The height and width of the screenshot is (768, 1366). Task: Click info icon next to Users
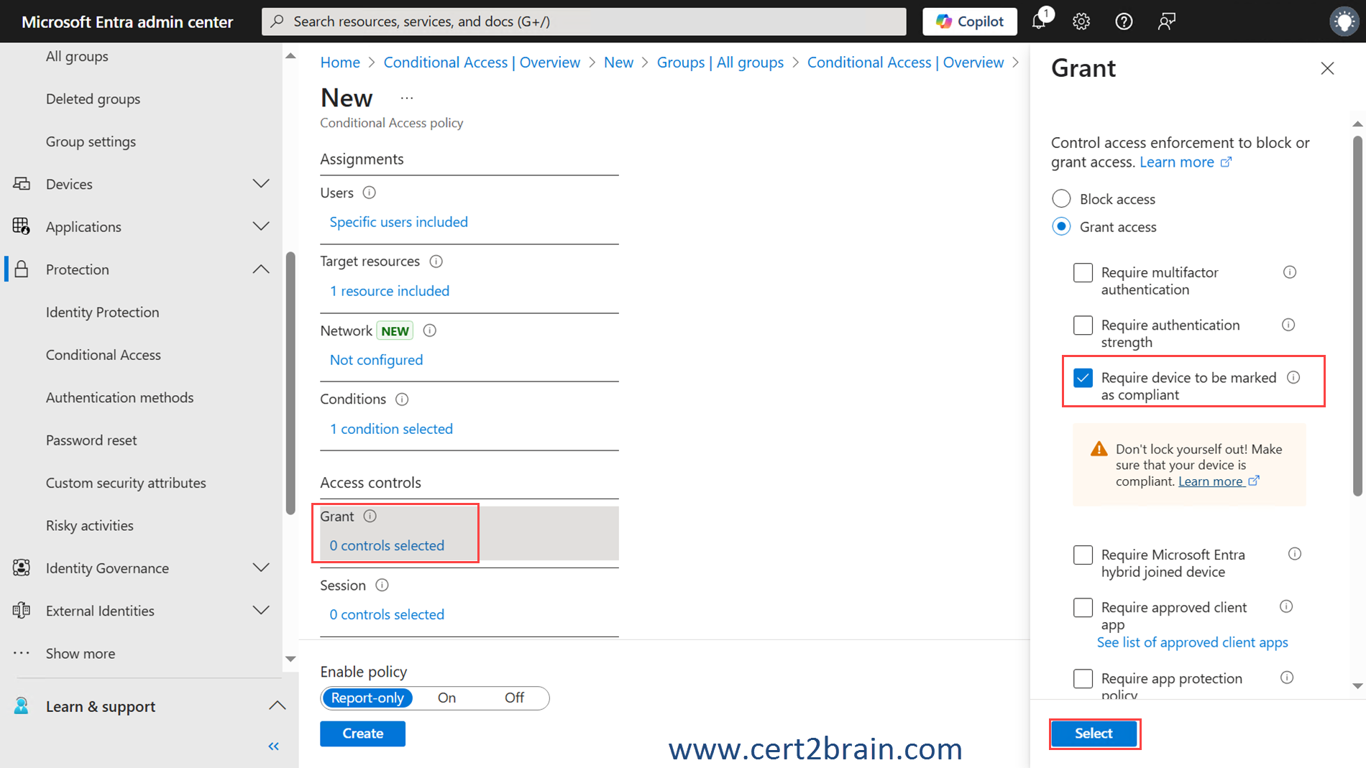point(369,193)
